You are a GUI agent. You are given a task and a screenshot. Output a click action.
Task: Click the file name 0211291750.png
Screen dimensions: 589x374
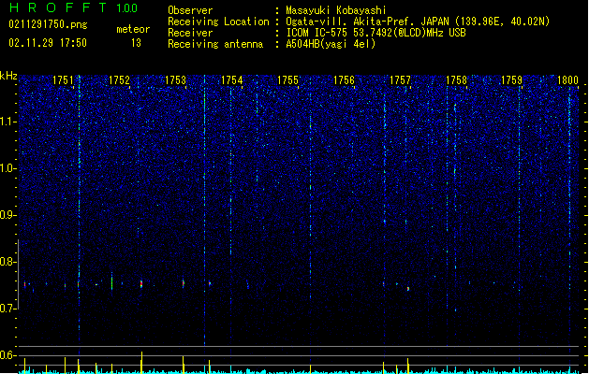point(48,25)
